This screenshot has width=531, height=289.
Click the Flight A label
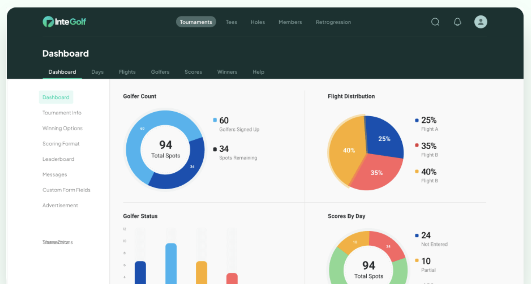pos(430,129)
